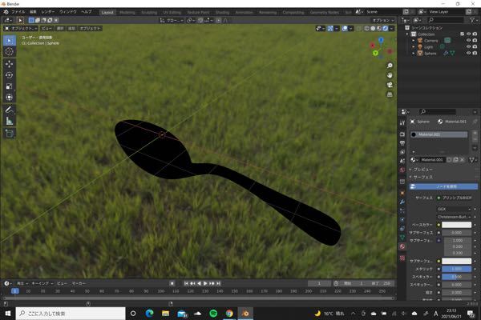Screen dimensions: 481x320
Task: Select the Select Box tool
Action: click(x=10, y=41)
